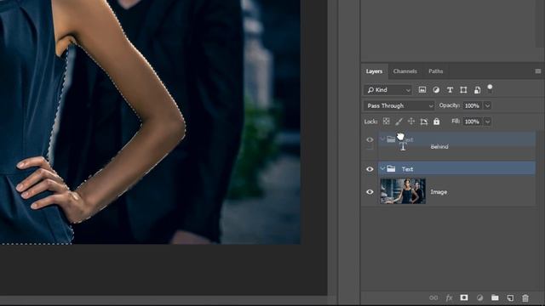Open the Pass Through blend mode dropdown

point(399,105)
